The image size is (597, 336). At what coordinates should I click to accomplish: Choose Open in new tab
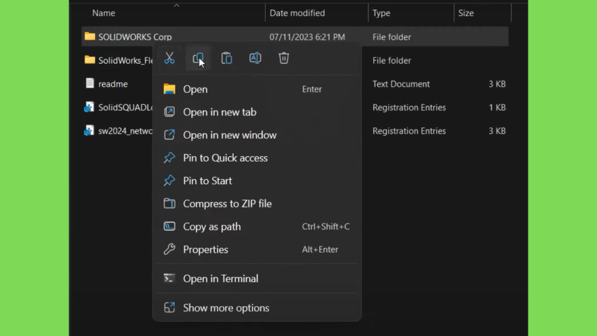click(257, 112)
